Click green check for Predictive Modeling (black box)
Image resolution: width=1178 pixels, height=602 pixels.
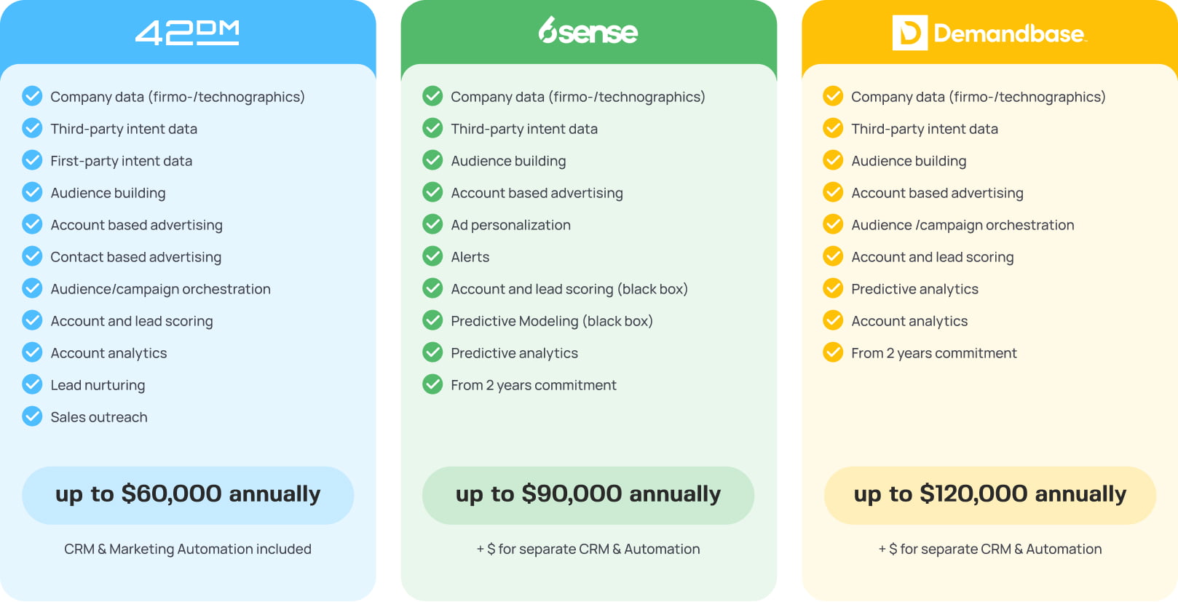tap(432, 320)
